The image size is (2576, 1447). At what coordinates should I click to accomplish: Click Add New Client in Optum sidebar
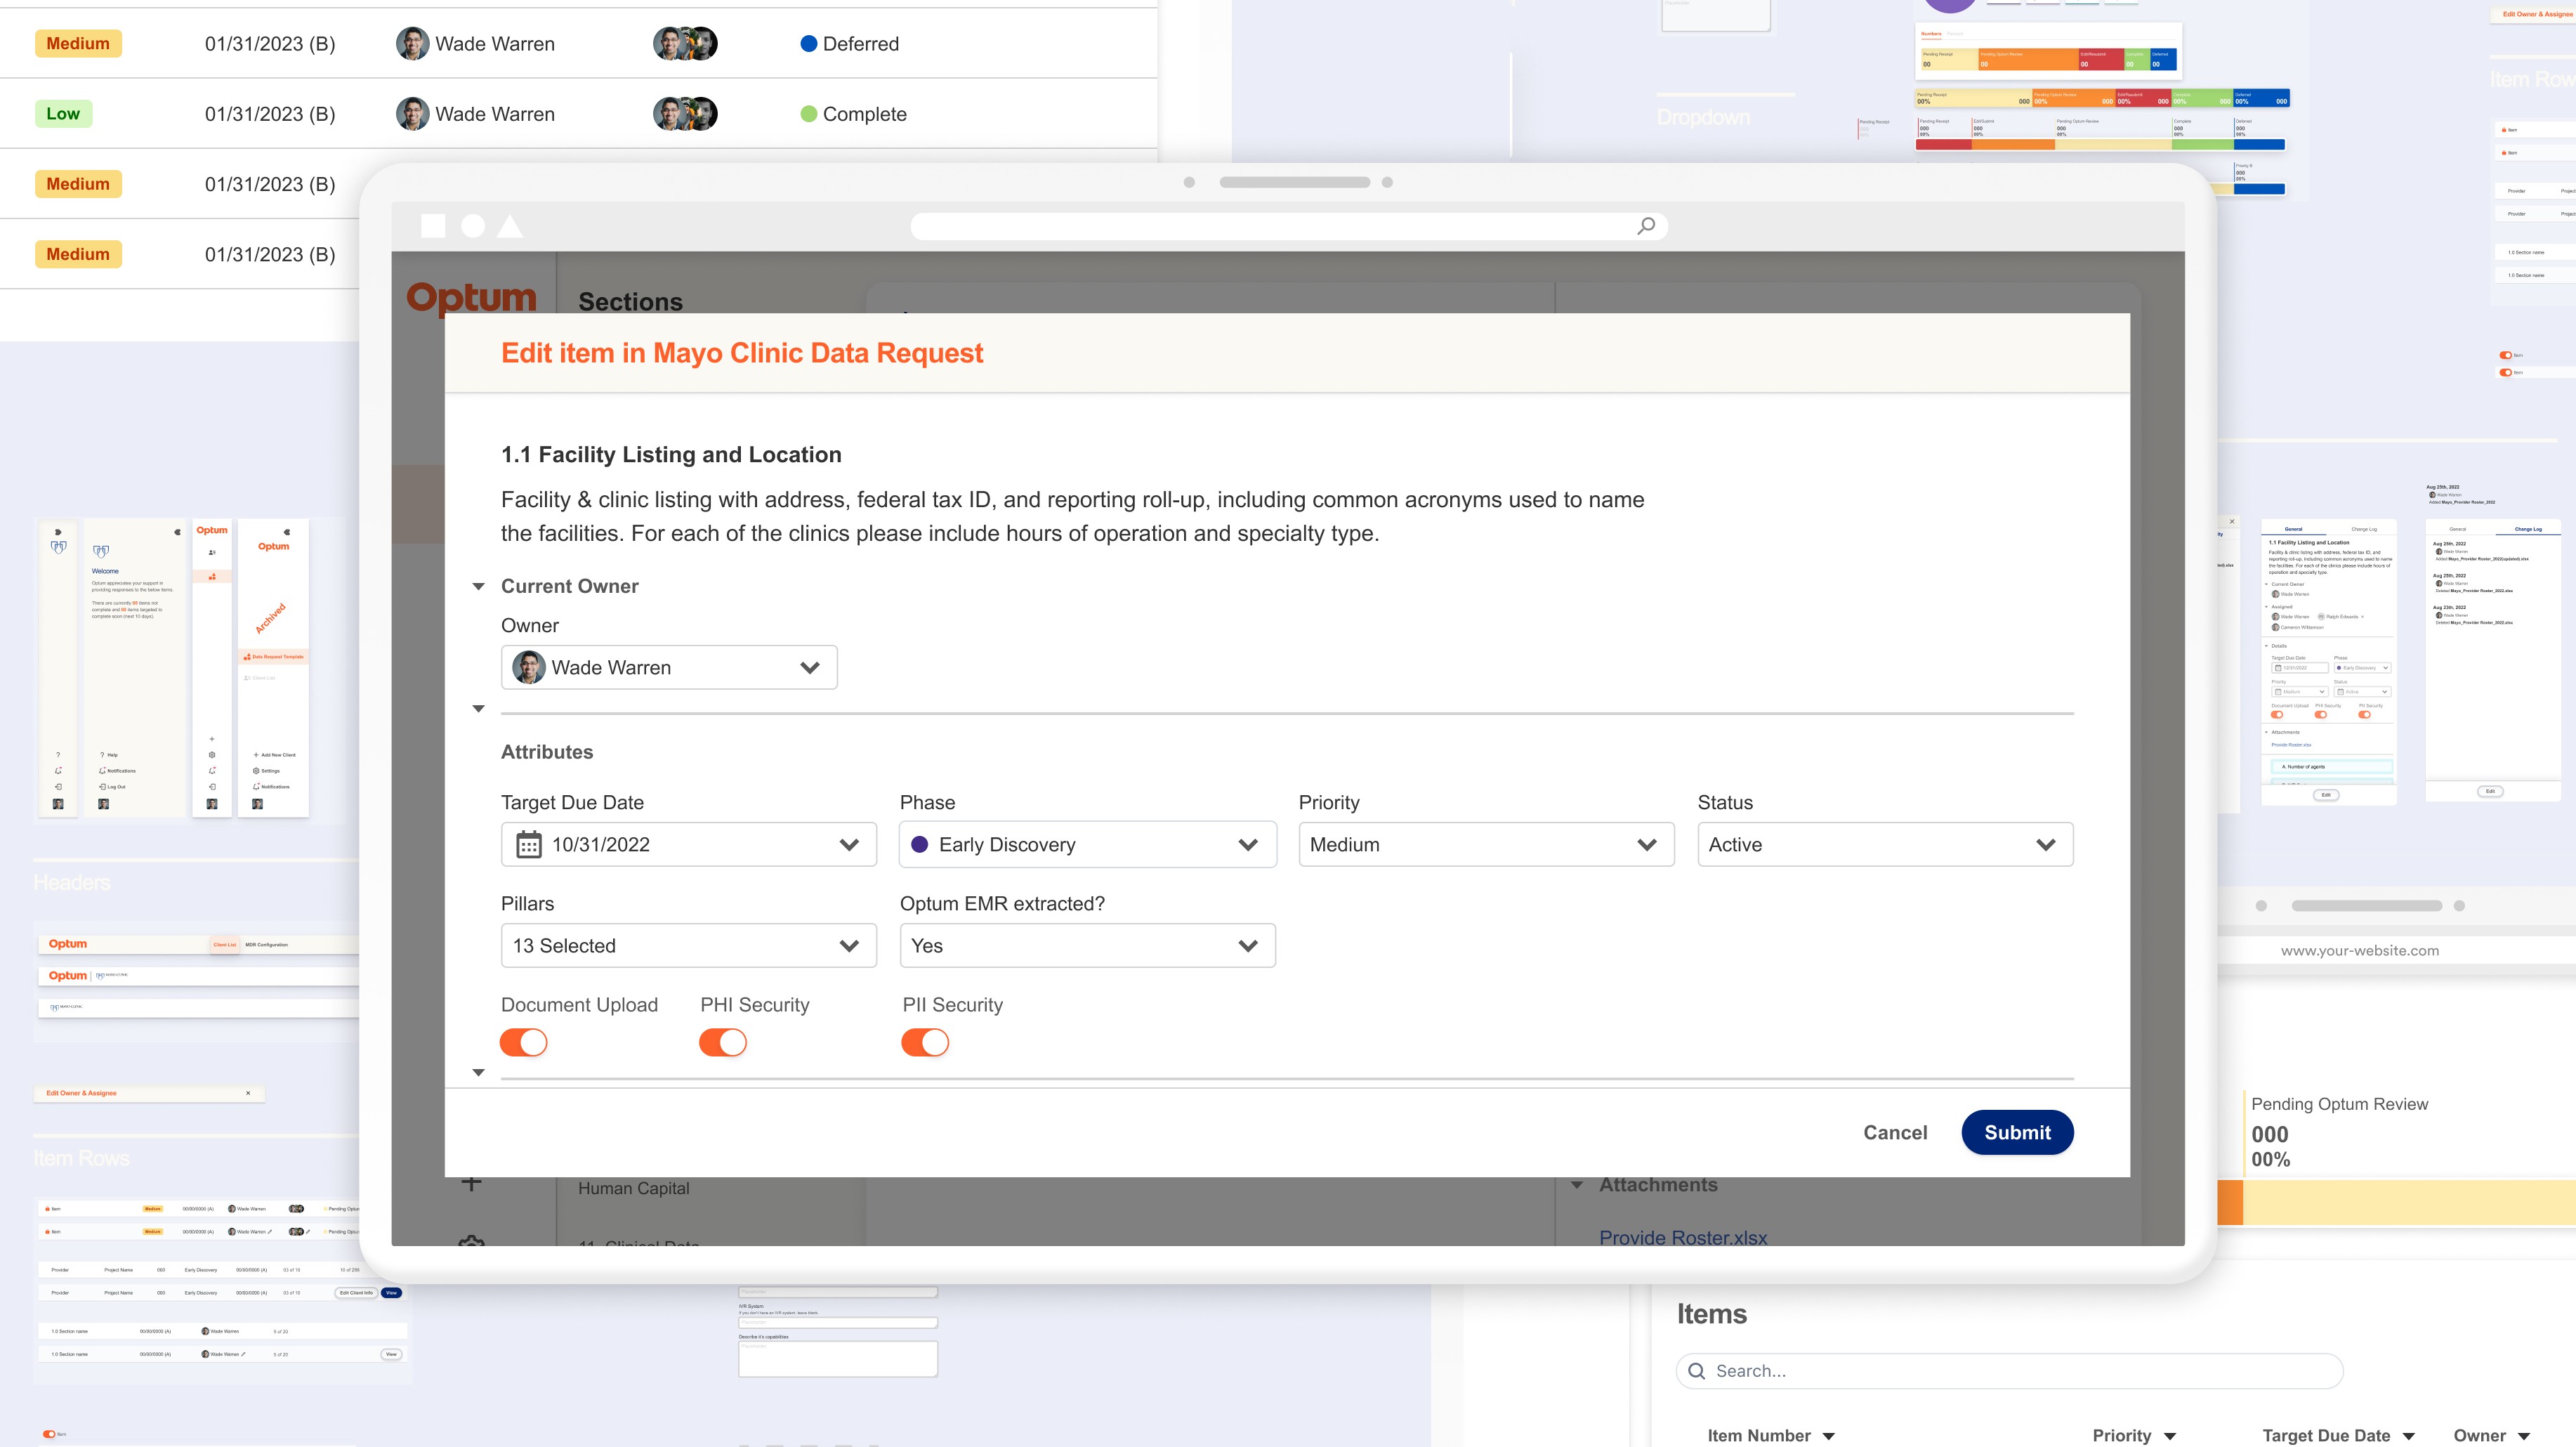(x=274, y=755)
